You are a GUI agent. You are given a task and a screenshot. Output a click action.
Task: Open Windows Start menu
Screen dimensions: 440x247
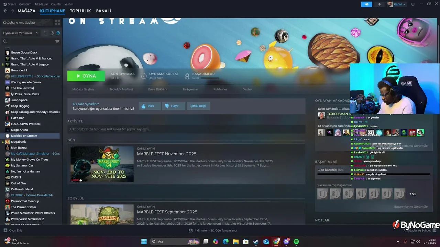coord(144,242)
